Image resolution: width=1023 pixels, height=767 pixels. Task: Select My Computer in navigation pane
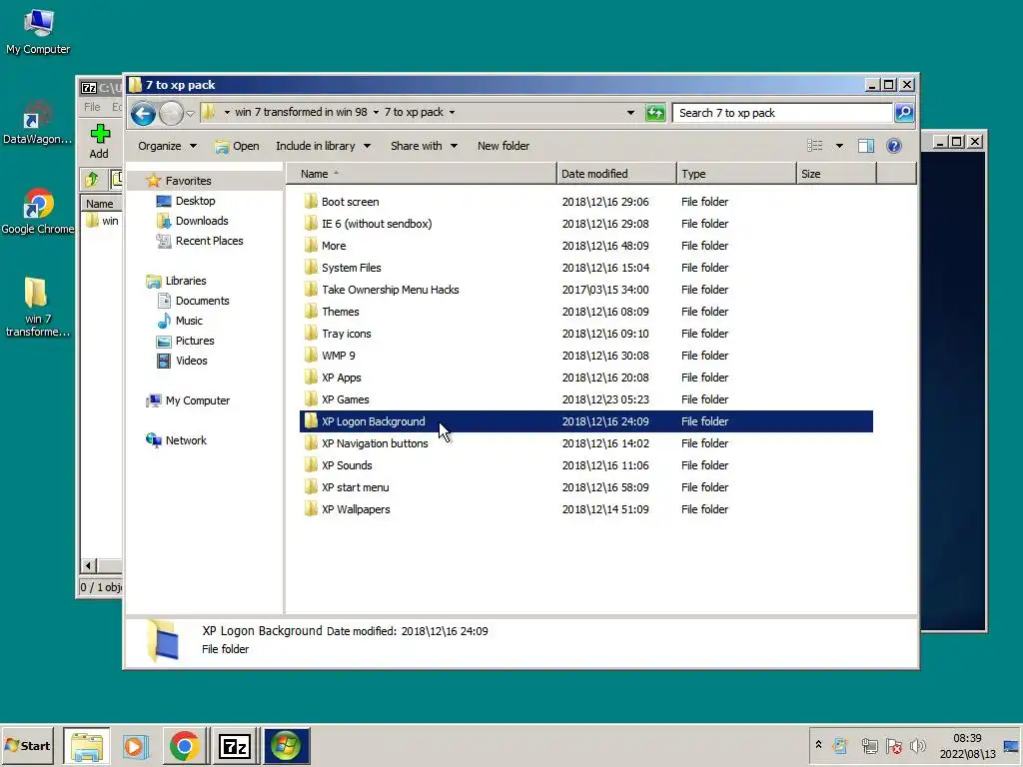(x=197, y=400)
